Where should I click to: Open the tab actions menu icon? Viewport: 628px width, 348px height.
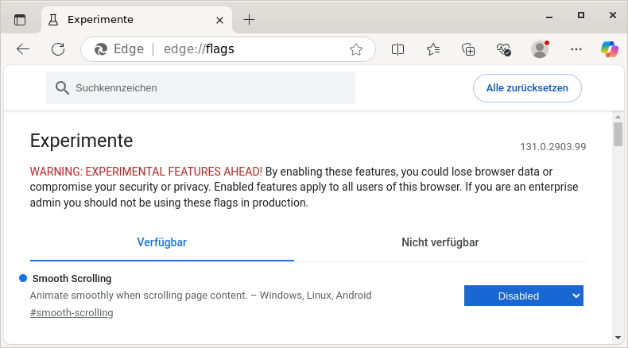[20, 19]
